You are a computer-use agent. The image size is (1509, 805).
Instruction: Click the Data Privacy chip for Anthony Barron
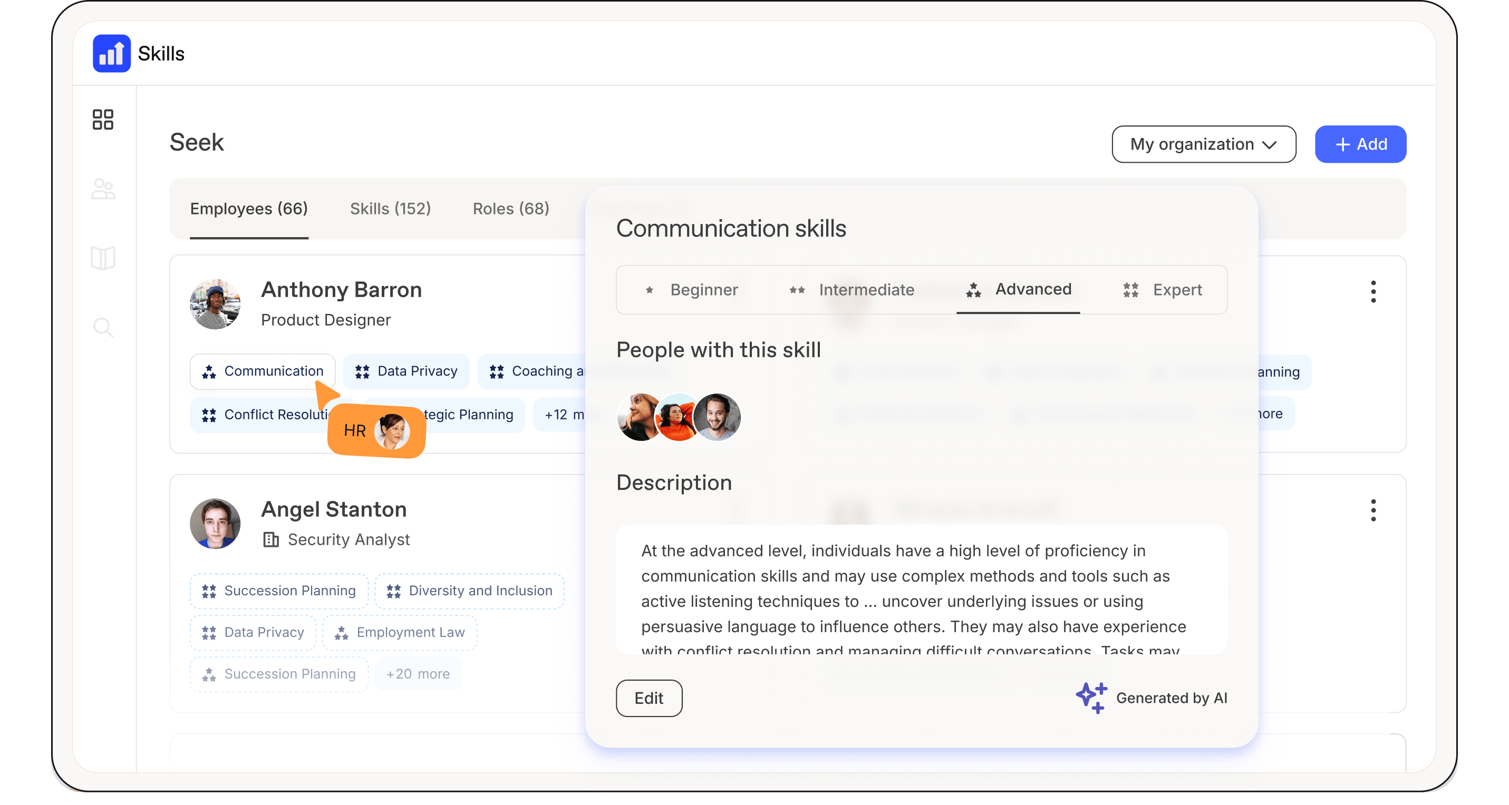406,371
